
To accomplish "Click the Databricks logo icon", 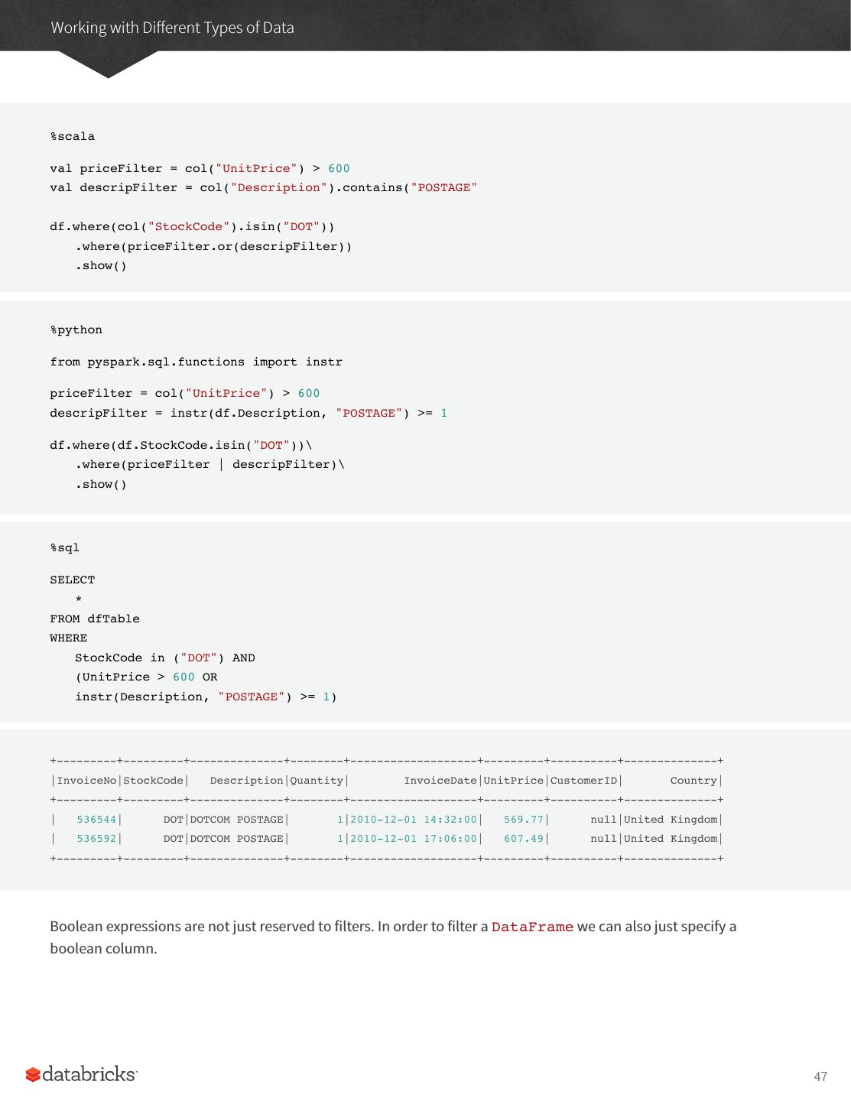I will pyautogui.click(x=34, y=1074).
